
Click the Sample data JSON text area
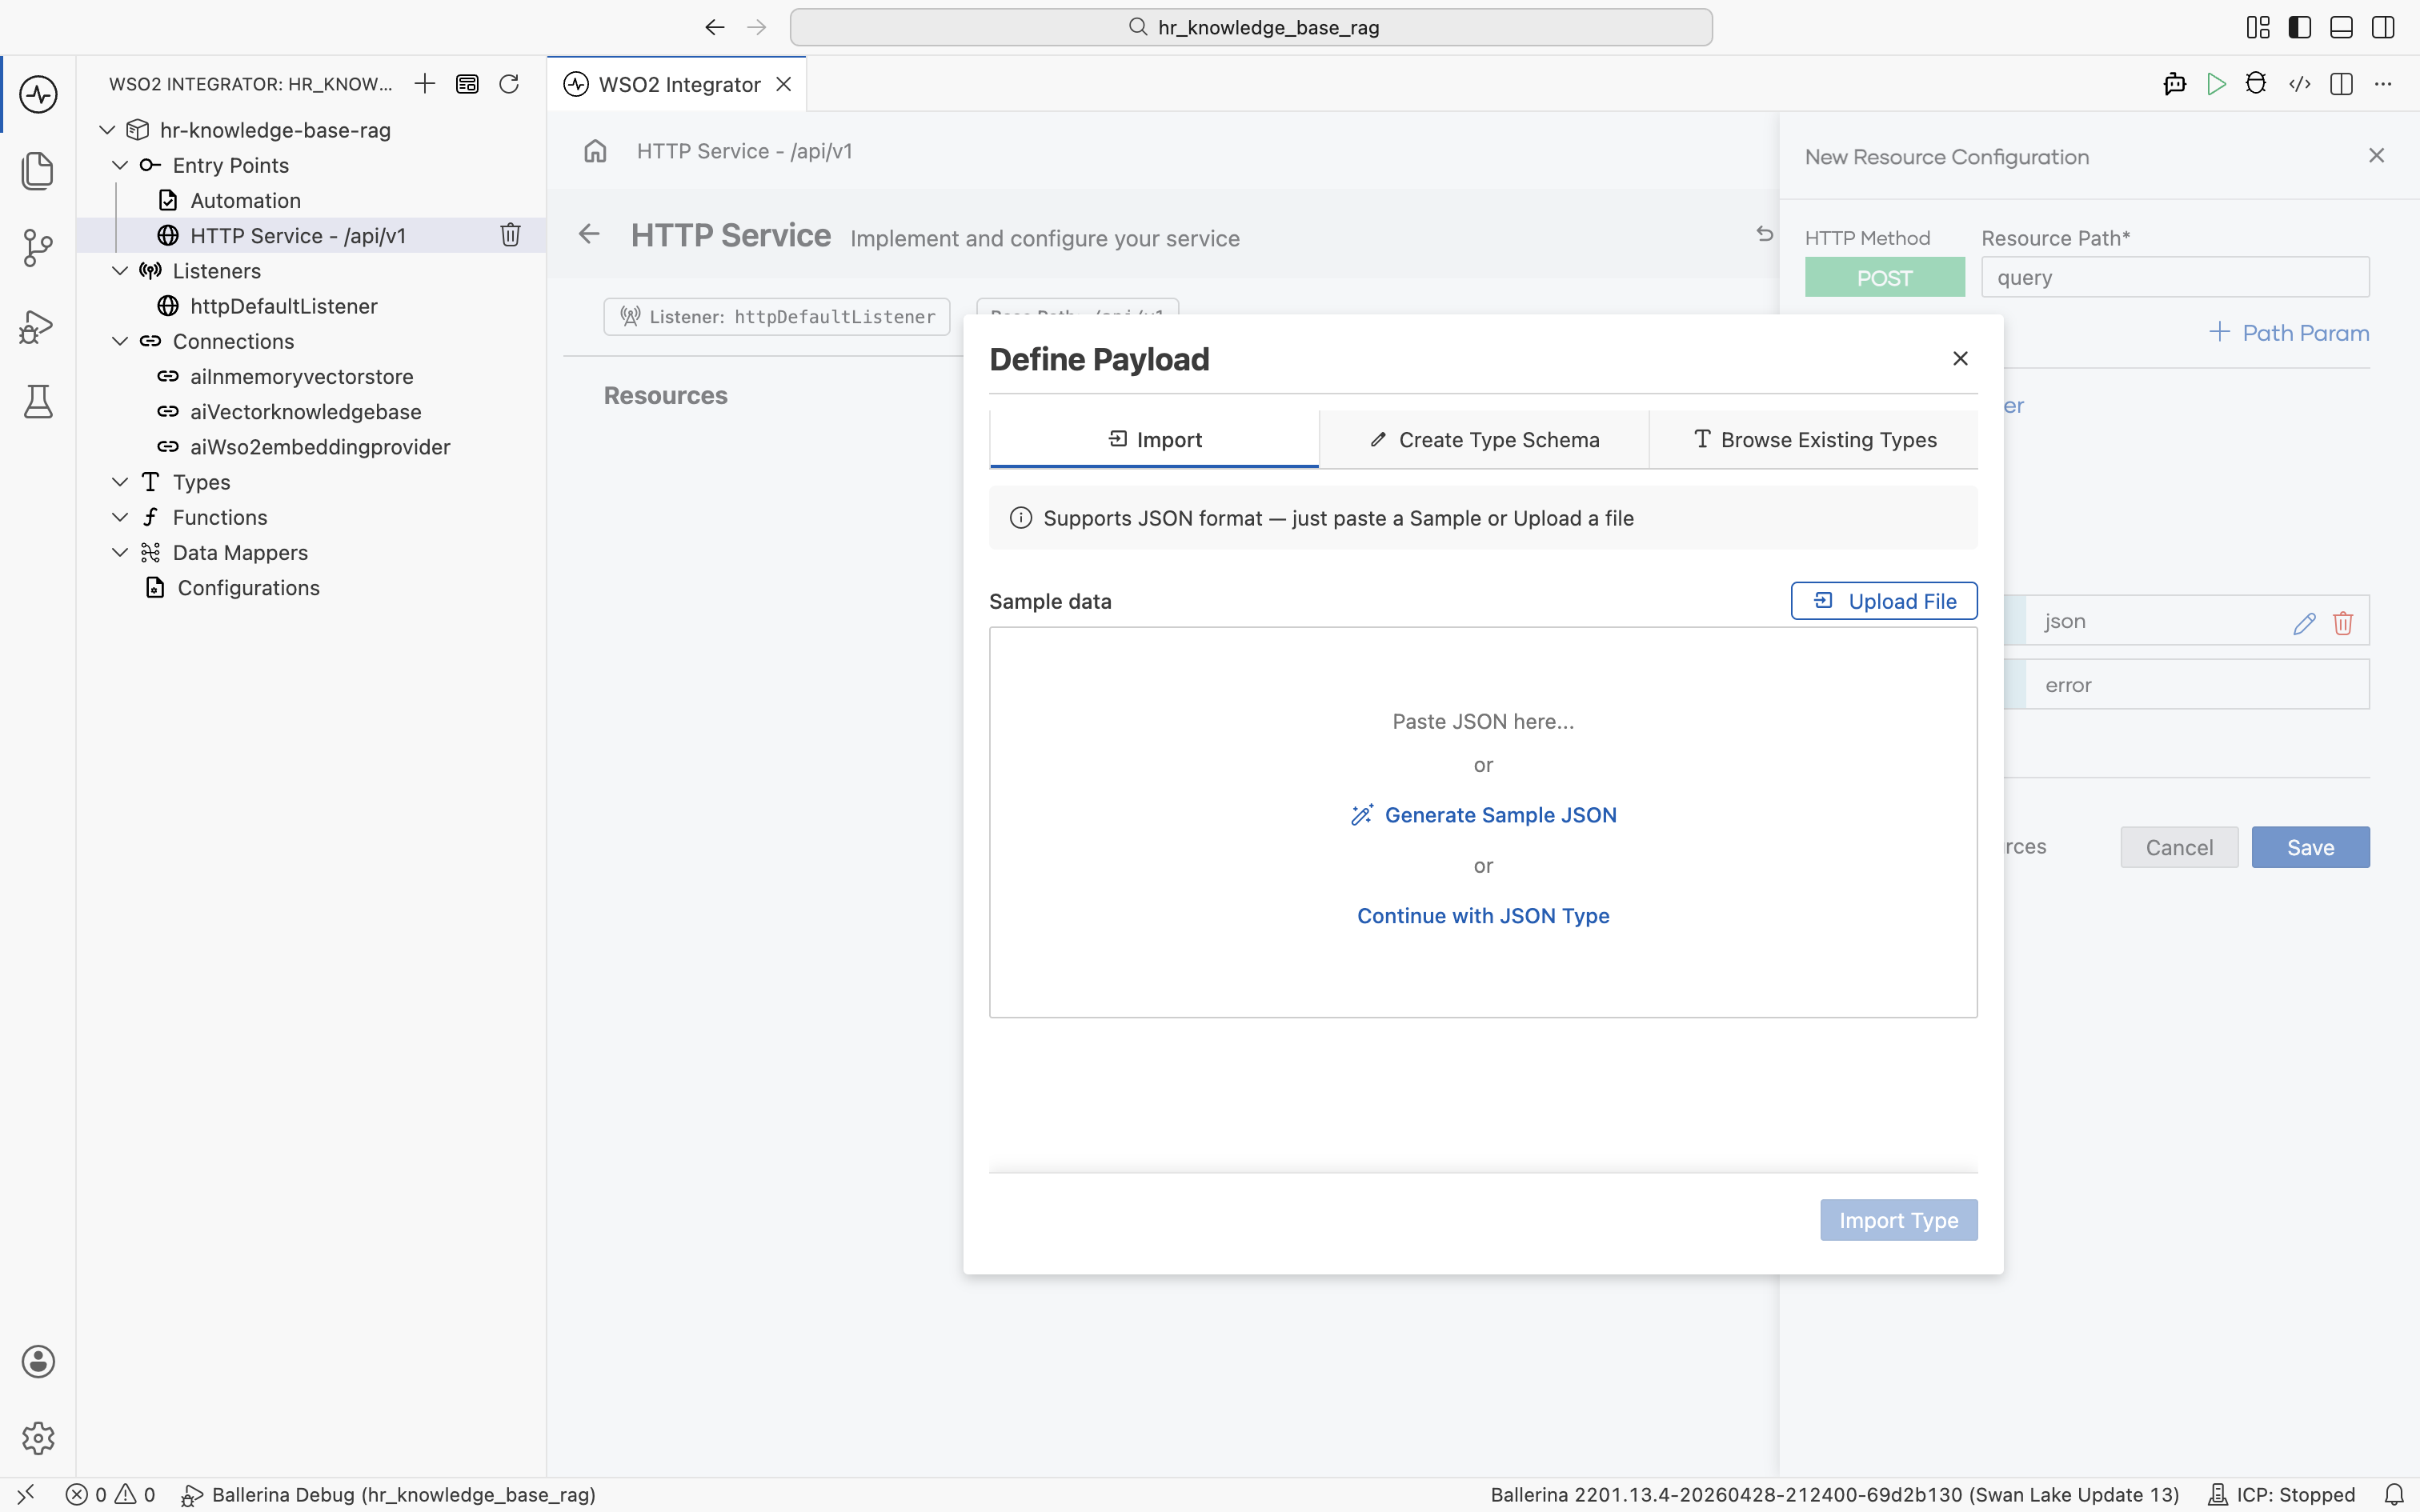[1483, 822]
